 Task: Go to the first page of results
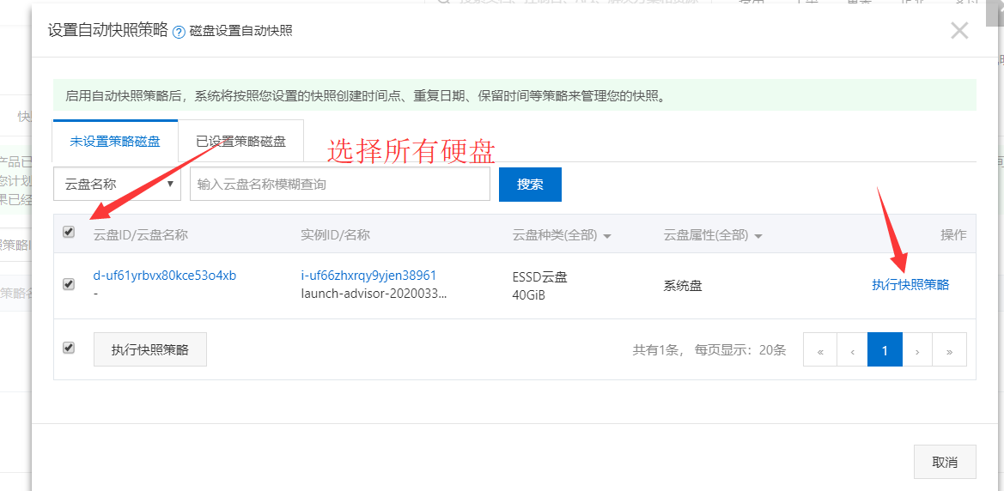pos(820,350)
